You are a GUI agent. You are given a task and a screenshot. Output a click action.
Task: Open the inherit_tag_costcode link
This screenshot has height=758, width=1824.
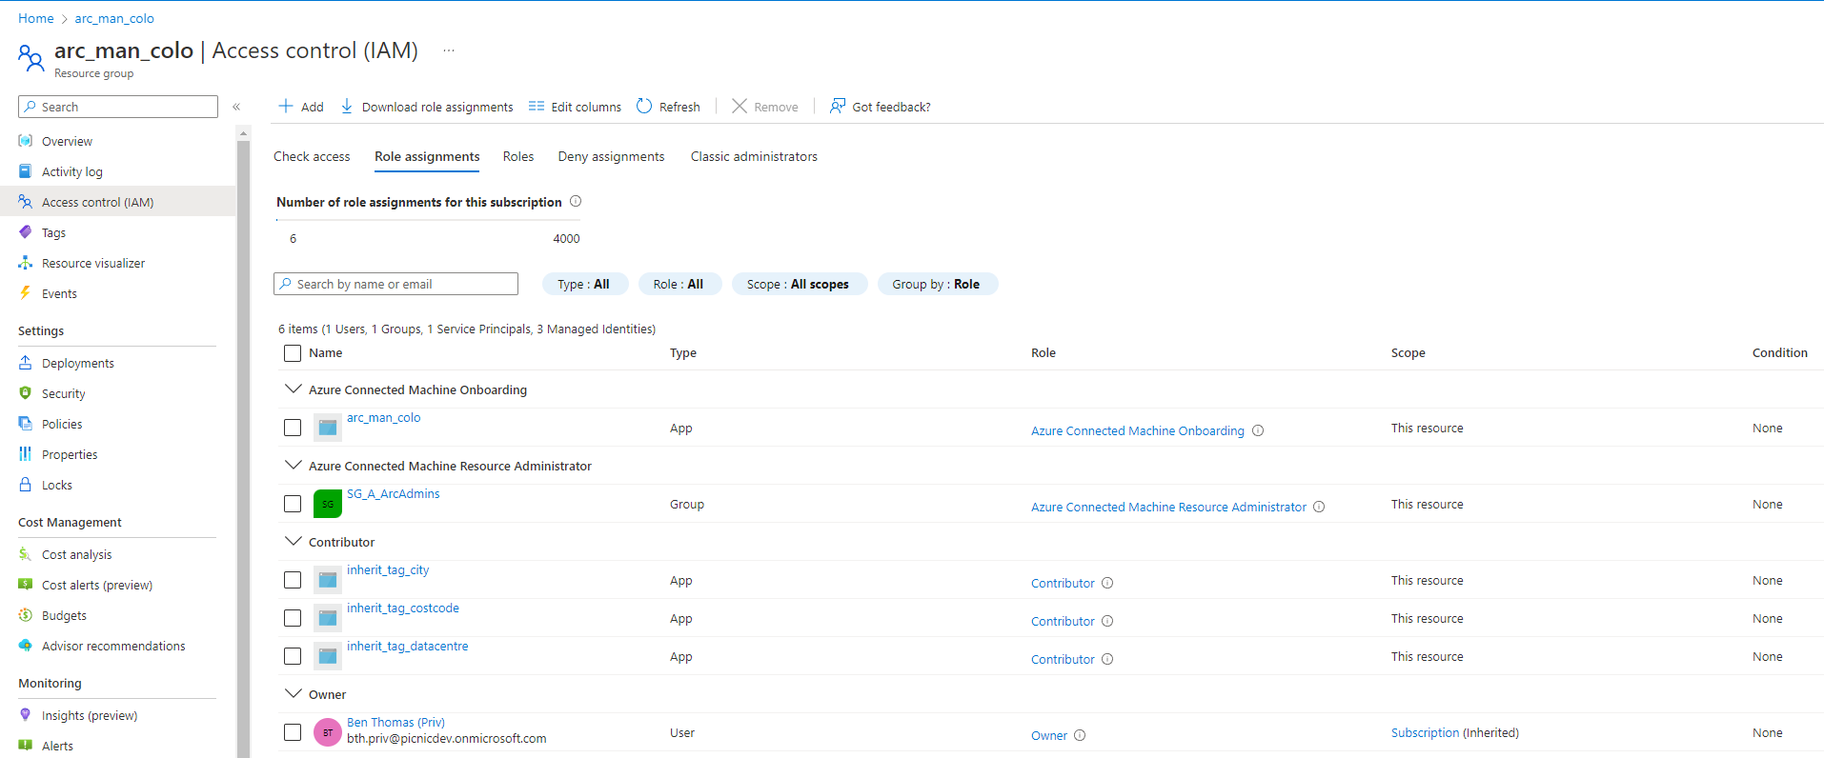coord(403,608)
